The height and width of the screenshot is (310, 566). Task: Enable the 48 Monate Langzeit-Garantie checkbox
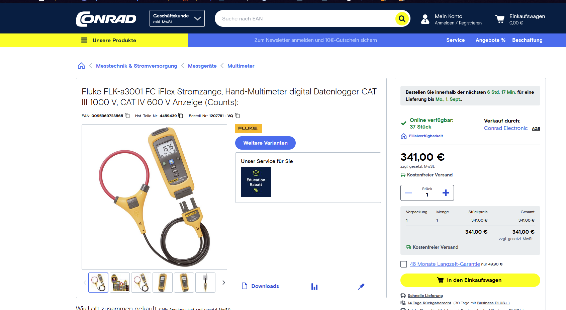[x=404, y=264]
